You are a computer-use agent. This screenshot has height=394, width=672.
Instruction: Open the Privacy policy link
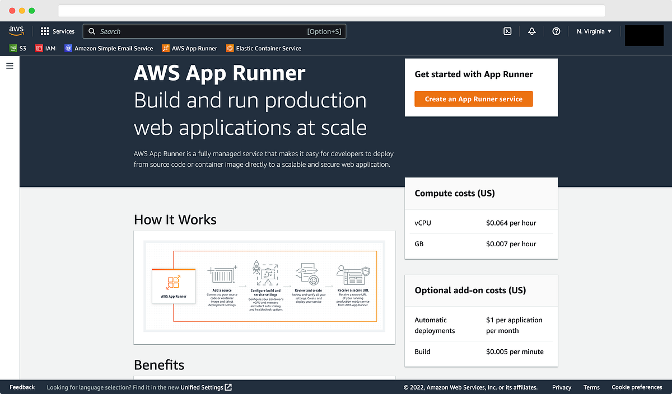[x=562, y=387]
